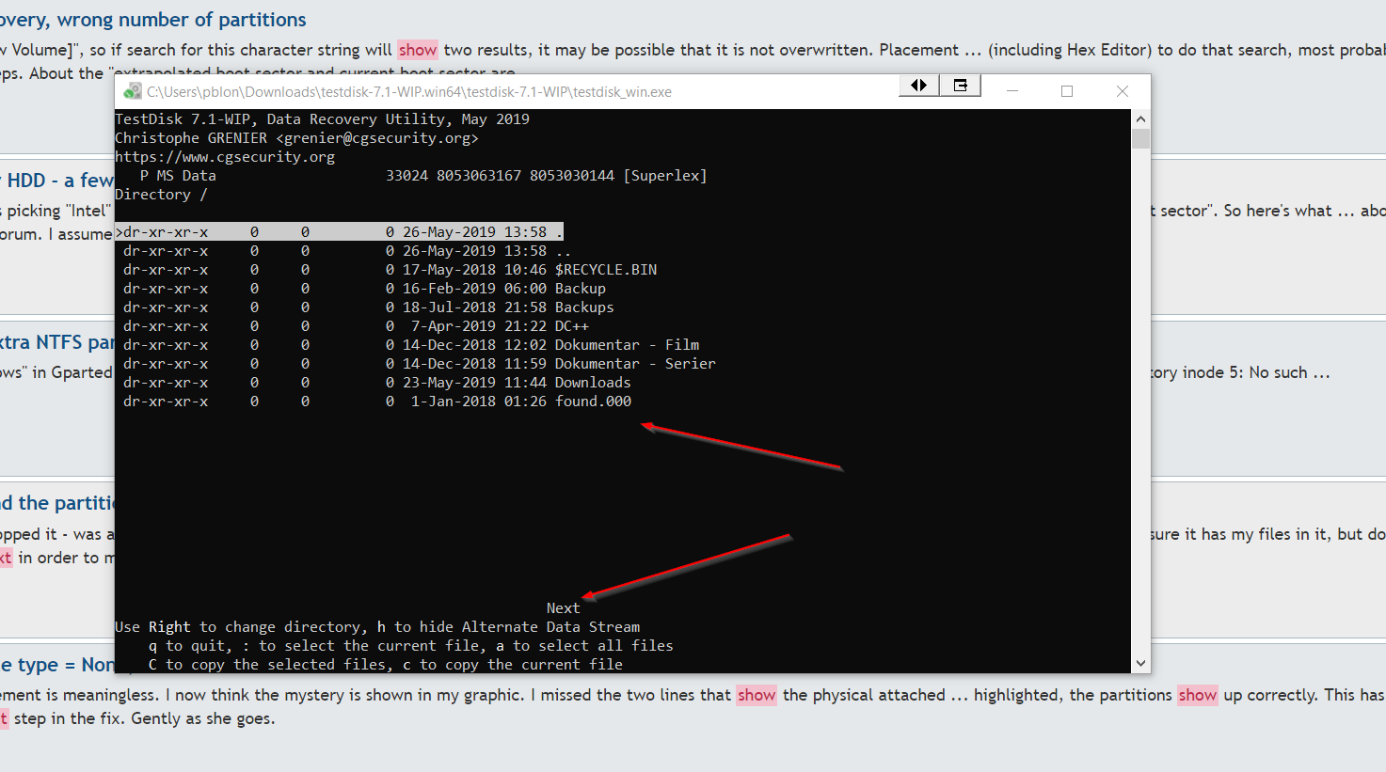Open the 'd the partiti' forum thread link
This screenshot has width=1386, height=772.
coord(57,503)
